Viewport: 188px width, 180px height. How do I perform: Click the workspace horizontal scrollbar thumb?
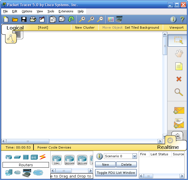point(28,141)
